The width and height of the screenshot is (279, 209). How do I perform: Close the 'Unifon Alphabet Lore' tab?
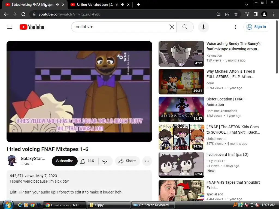(128, 5)
